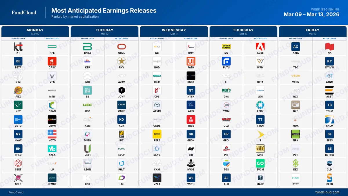Click the NPK Presto logo

(x=296, y=134)
